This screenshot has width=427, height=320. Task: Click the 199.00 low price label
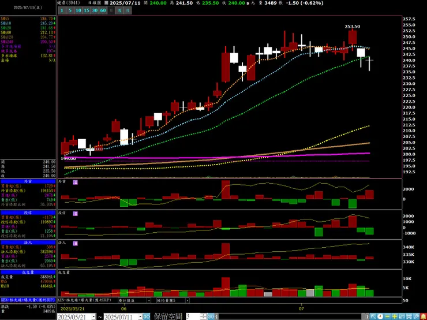[68, 158]
